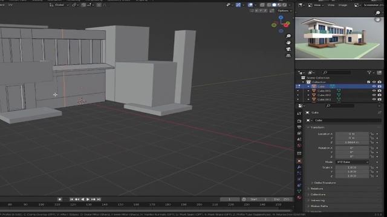387x217 pixels.
Task: Open the Scene properties tab icon
Action: pyautogui.click(x=299, y=139)
